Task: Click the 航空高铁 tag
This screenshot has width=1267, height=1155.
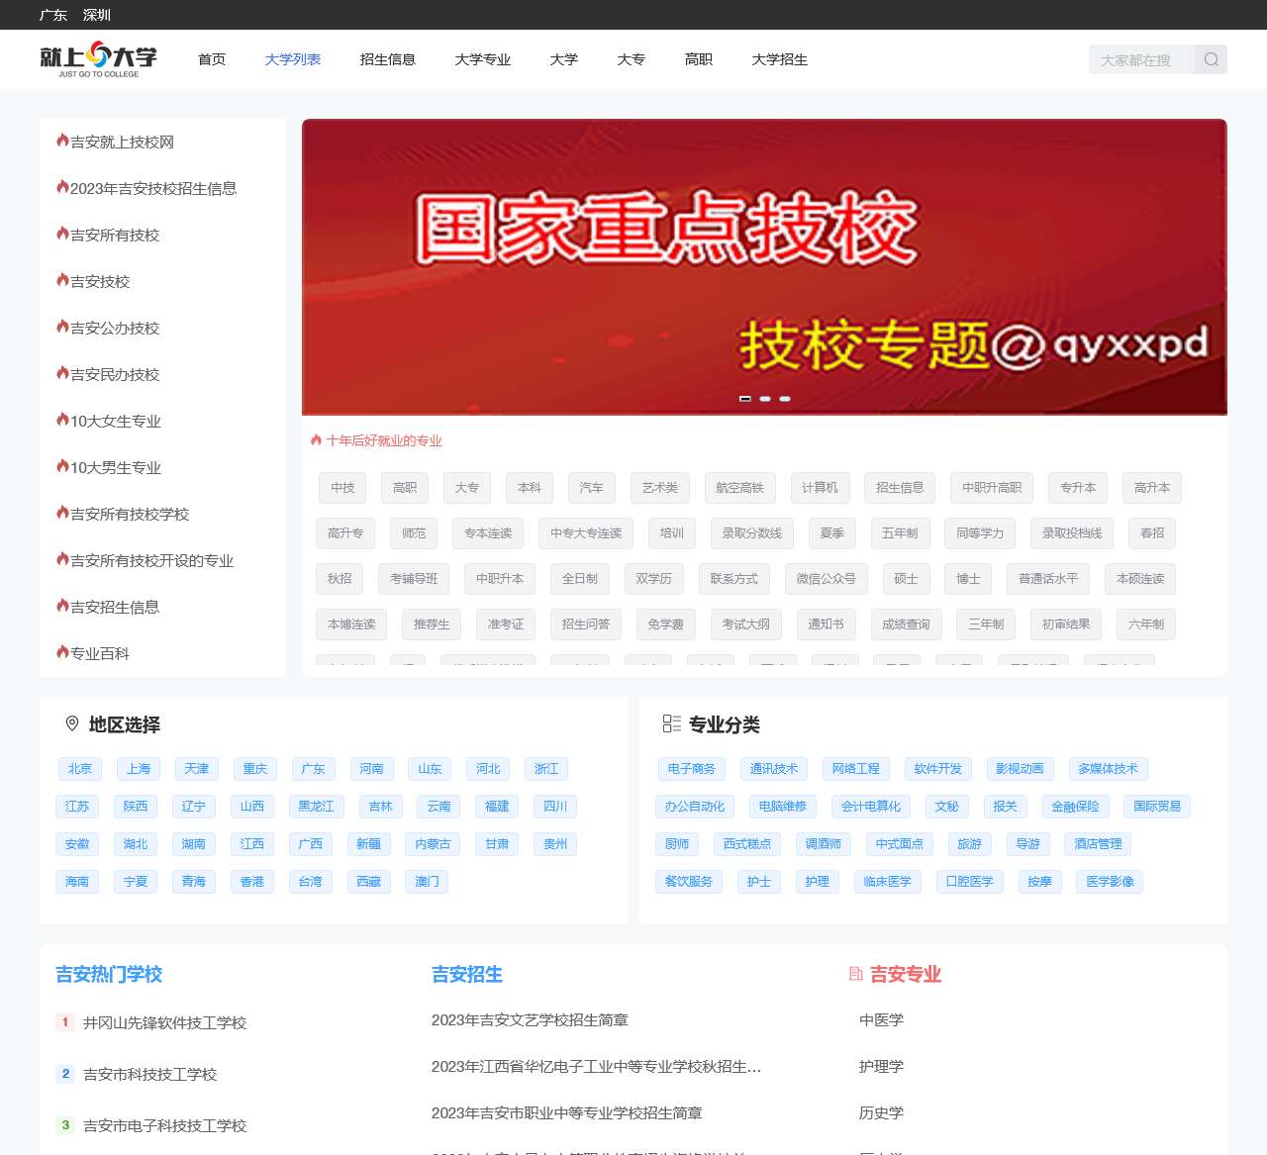Action: pos(739,488)
